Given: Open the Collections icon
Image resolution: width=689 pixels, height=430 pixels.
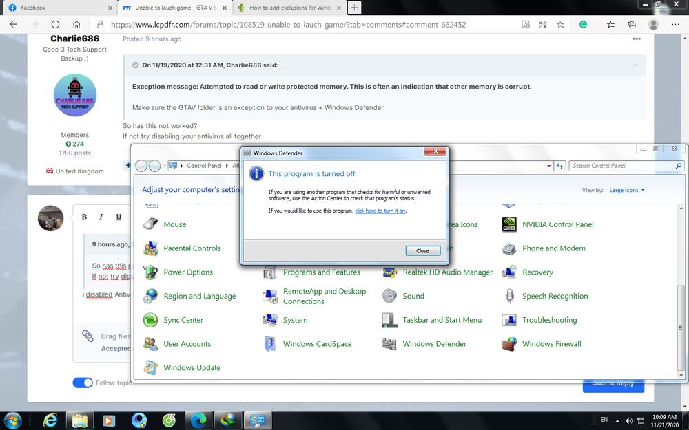Looking at the screenshot, I should (x=632, y=25).
